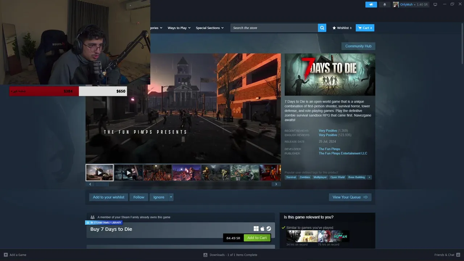Expand the Ways to Play menu
The height and width of the screenshot is (261, 464).
[x=179, y=28]
